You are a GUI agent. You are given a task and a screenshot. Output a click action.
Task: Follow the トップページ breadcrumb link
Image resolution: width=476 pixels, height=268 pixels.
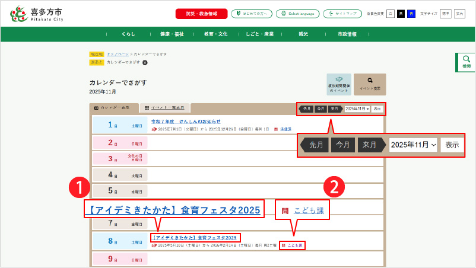pyautogui.click(x=118, y=55)
